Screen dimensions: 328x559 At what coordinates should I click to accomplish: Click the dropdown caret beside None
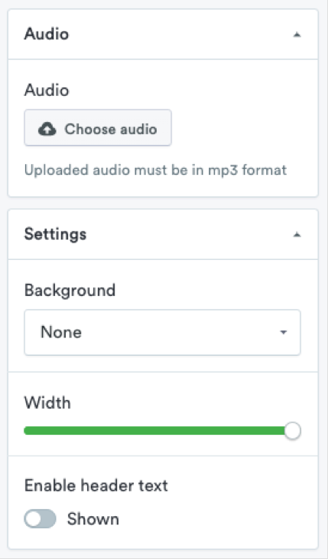[x=283, y=332]
